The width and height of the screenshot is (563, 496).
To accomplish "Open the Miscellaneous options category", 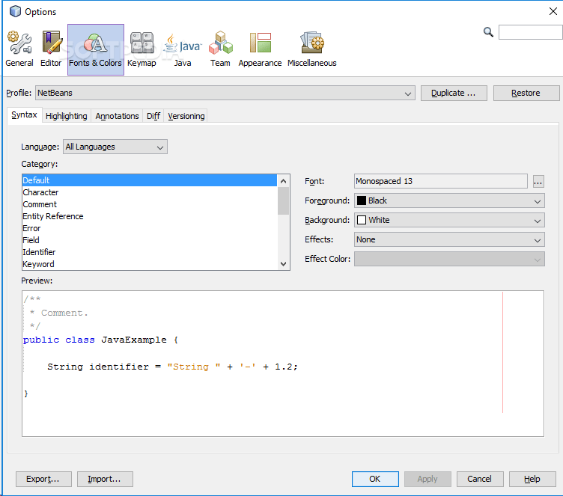I will (x=312, y=49).
